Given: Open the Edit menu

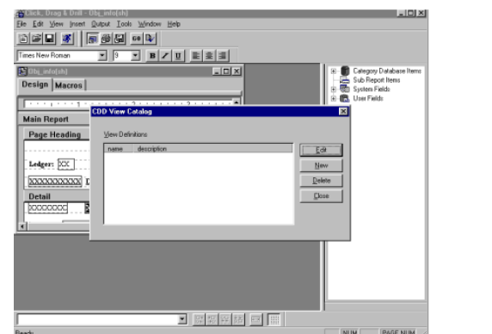Looking at the screenshot, I should (38, 24).
